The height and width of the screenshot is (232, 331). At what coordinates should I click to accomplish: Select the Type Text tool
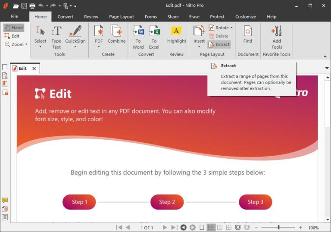(56, 36)
